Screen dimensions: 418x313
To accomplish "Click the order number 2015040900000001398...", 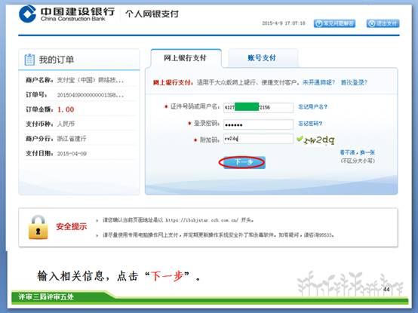I will 90,95.
